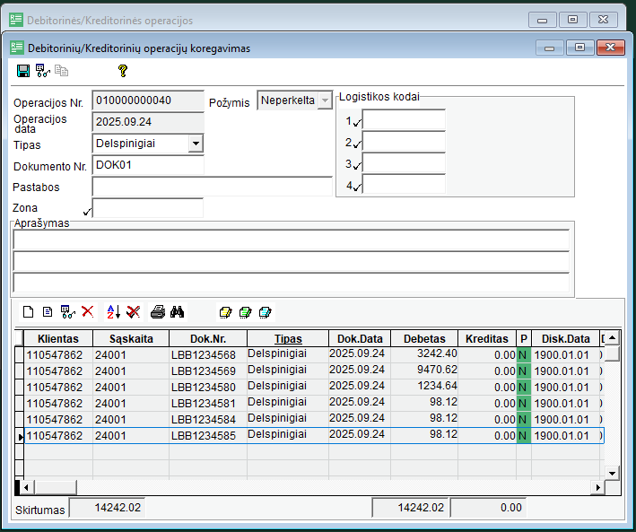The image size is (636, 532).
Task: Click the Save diskette icon
Action: tap(23, 71)
